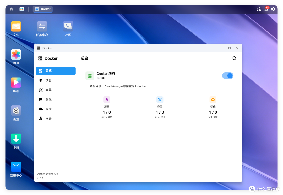Image resolution: width=283 pixels, height=195 pixels.
Task: Click the Docker Engine API version text
Action: tap(47, 176)
